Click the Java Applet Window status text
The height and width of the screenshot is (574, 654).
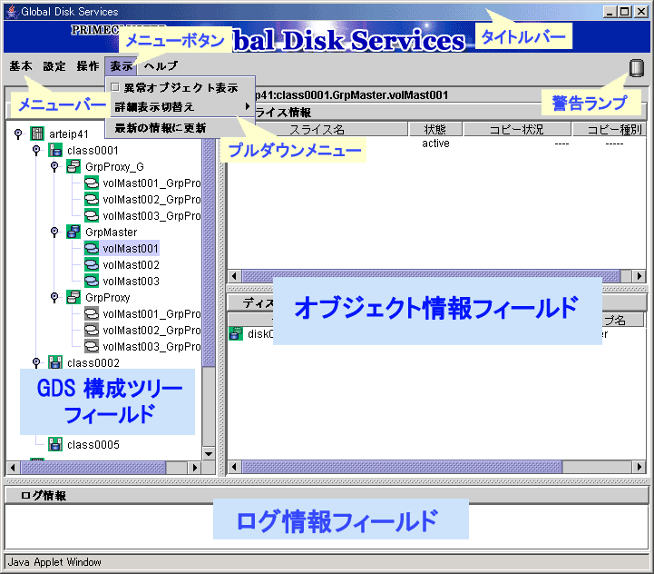pyautogui.click(x=54, y=562)
